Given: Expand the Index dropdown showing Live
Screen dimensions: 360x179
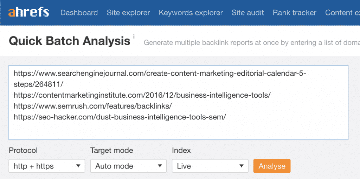Looking at the screenshot, I should 210,166.
